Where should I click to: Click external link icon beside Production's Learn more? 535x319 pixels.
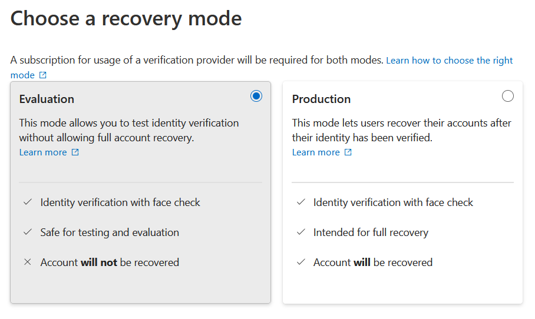(348, 152)
